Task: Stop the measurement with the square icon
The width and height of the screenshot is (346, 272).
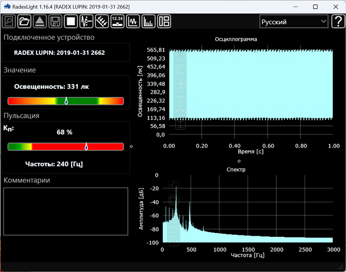Action: coord(70,21)
